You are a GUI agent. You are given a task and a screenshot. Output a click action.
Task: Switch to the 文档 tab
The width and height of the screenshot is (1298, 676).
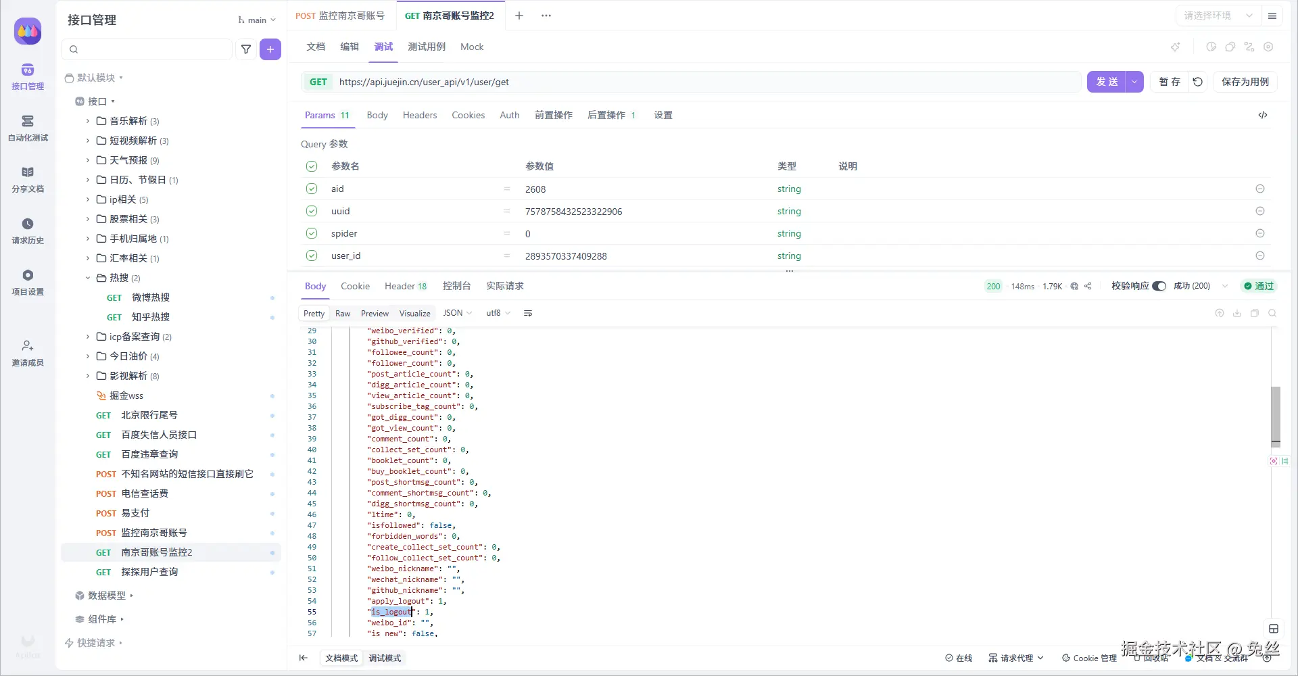[x=315, y=47]
